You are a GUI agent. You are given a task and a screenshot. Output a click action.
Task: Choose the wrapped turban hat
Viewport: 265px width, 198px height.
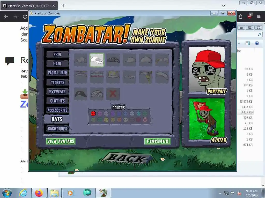tap(97, 94)
